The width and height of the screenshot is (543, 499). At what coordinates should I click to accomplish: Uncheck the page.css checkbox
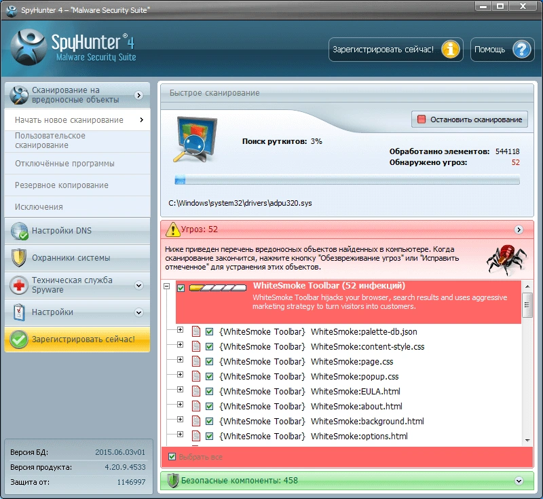click(x=209, y=362)
